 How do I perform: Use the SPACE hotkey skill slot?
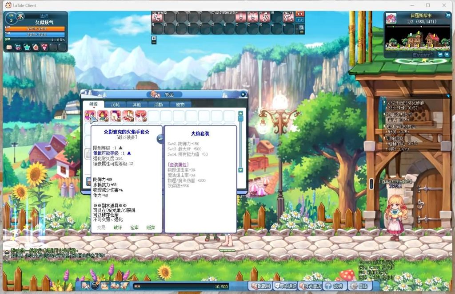(x=288, y=17)
